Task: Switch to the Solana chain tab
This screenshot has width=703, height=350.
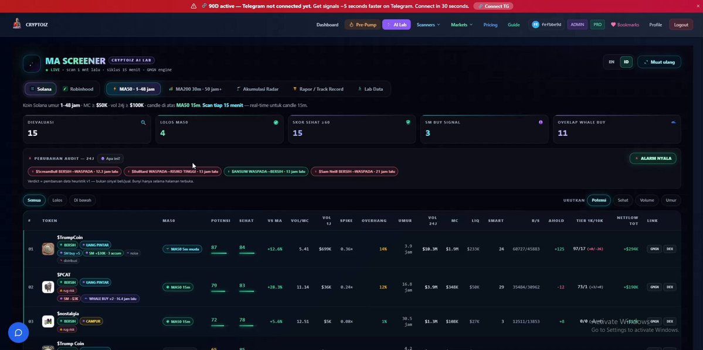Action: coord(40,89)
